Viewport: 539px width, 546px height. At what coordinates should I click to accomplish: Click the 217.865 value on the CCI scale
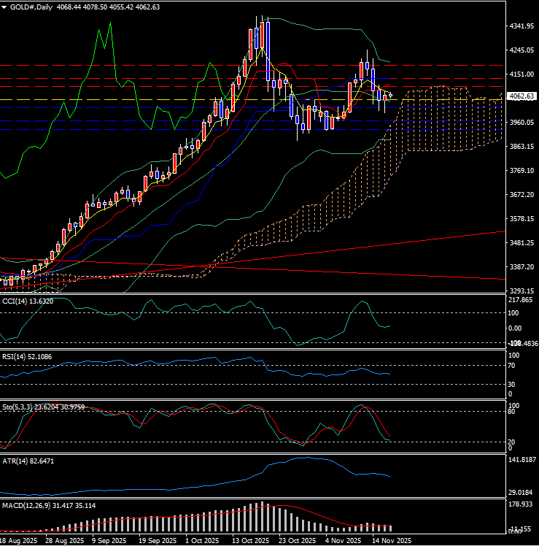tap(521, 300)
